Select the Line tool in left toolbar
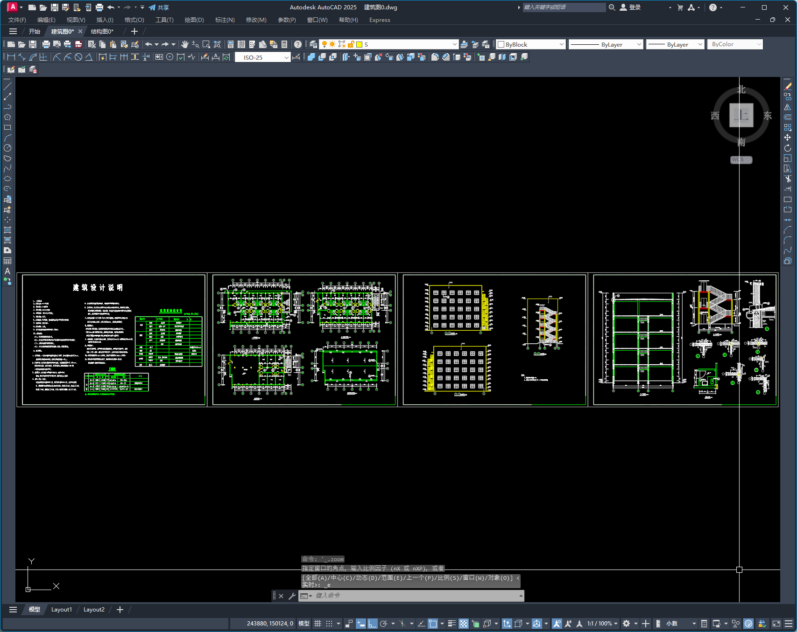This screenshot has width=797, height=632. click(x=7, y=86)
